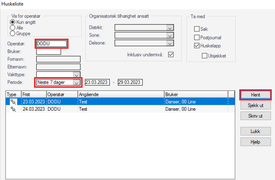Uncheck the Huskelapp checkbox
Screen dimensions: 275x180
point(197,46)
